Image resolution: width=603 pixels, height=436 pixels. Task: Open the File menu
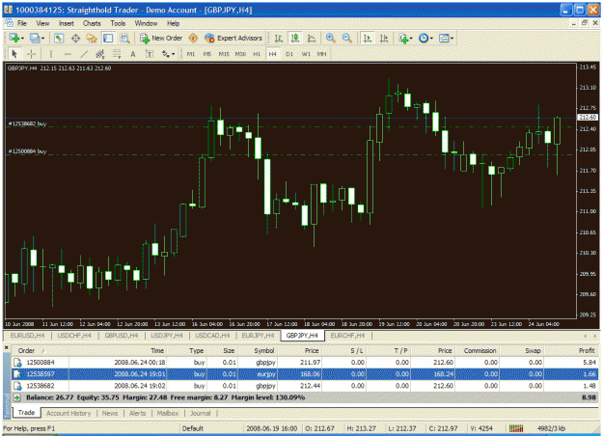(22, 23)
